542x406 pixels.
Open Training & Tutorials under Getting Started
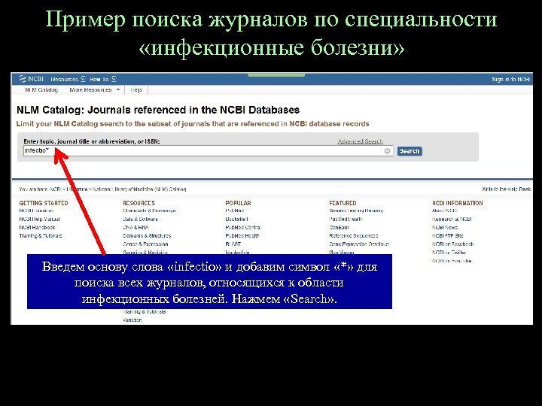click(x=41, y=236)
